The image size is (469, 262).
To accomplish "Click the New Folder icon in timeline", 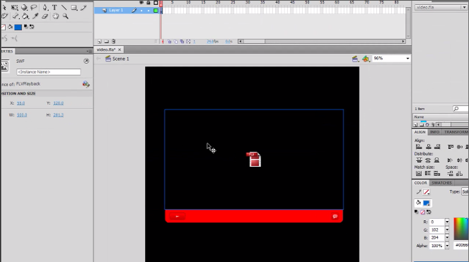I will click(x=107, y=42).
